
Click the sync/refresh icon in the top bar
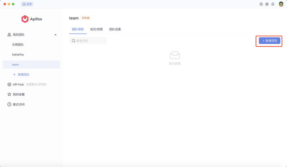261,4
